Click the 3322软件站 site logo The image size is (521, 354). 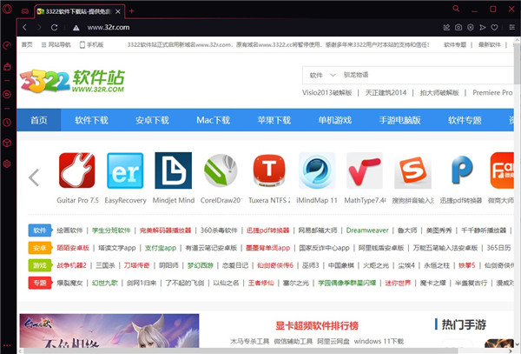pos(72,81)
